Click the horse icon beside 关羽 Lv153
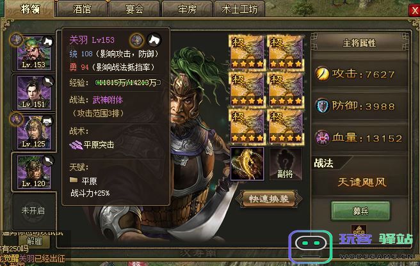 point(154,40)
